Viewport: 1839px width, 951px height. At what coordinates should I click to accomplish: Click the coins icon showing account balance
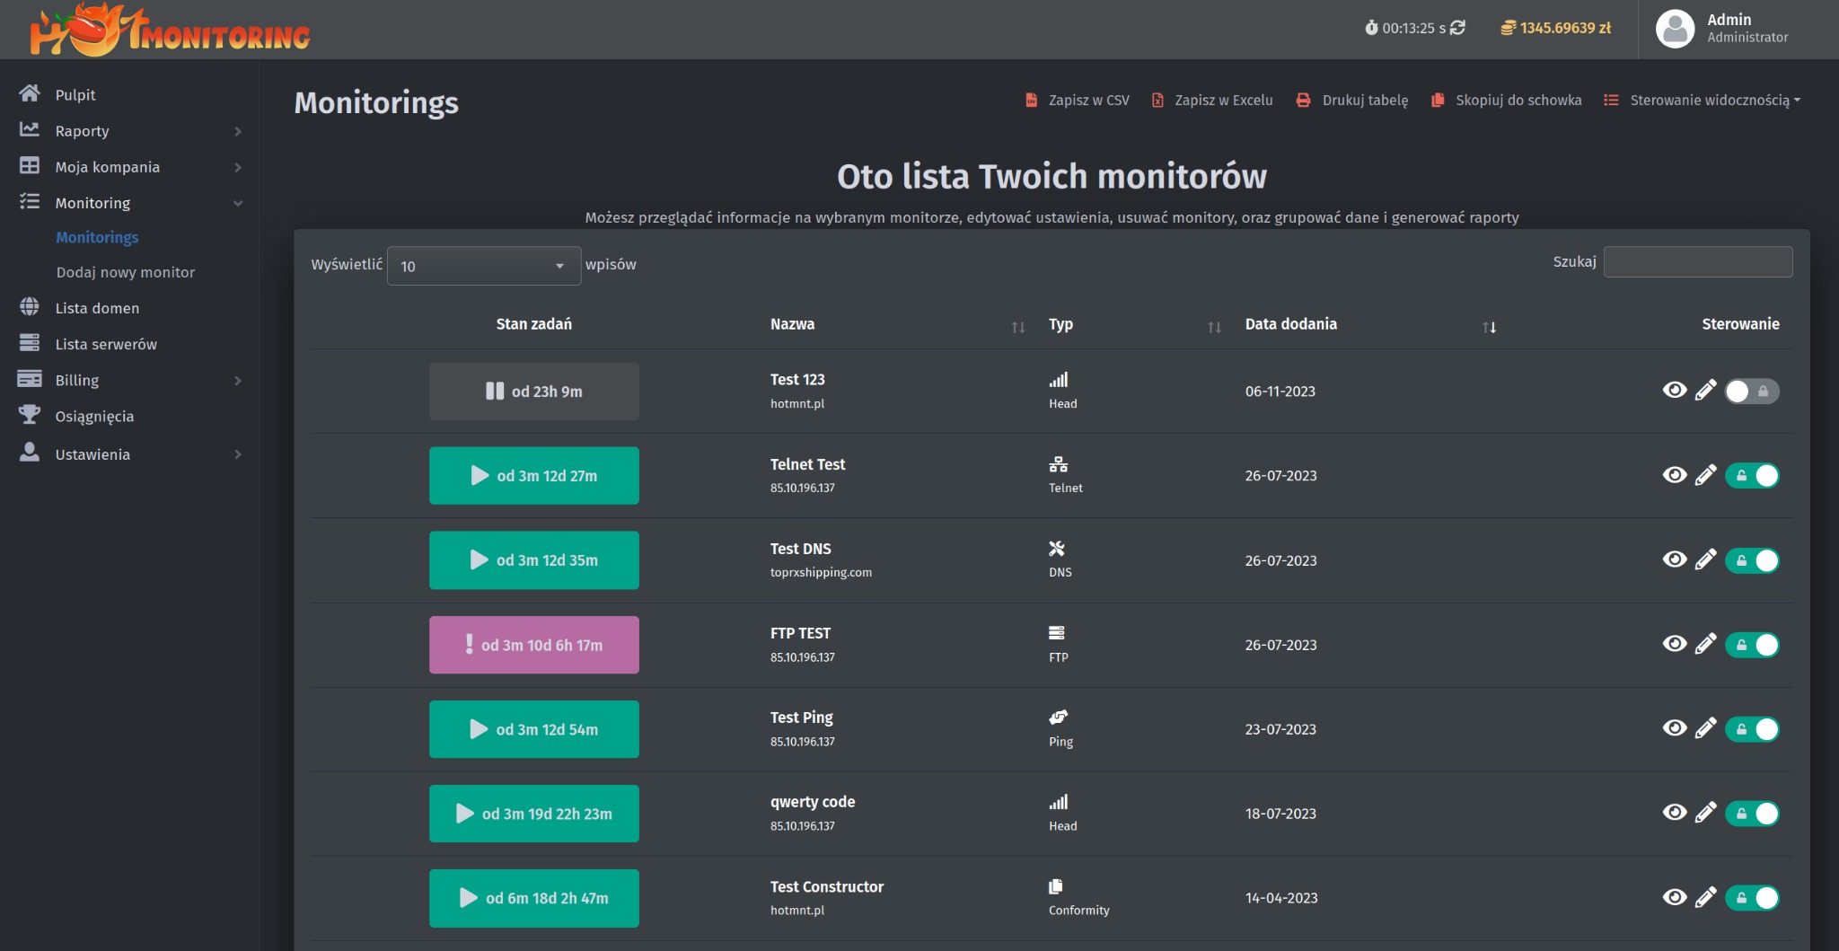tap(1508, 28)
